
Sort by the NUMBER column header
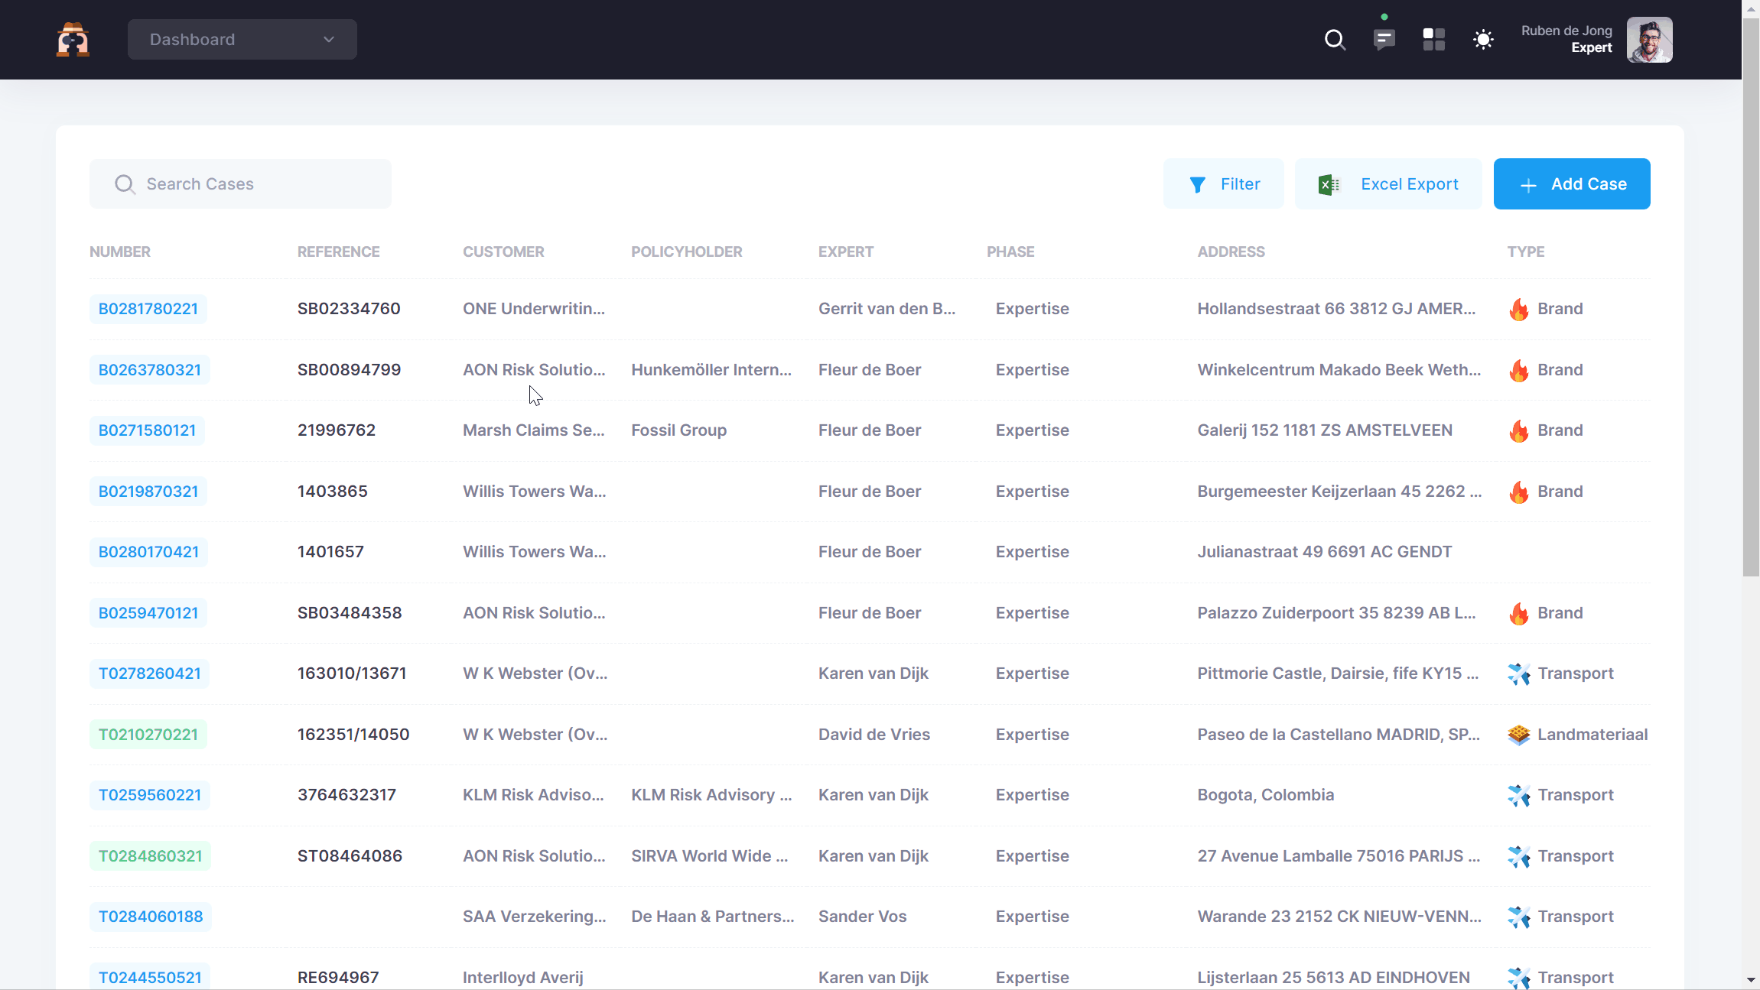[x=120, y=252]
